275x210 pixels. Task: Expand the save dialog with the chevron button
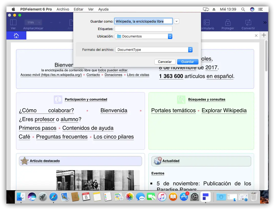(x=177, y=21)
